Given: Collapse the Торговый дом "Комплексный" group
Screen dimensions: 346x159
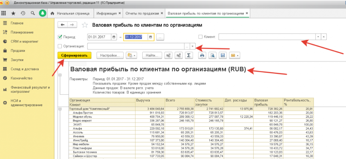Looking at the screenshot, I should pyautogui.click(x=60, y=109).
